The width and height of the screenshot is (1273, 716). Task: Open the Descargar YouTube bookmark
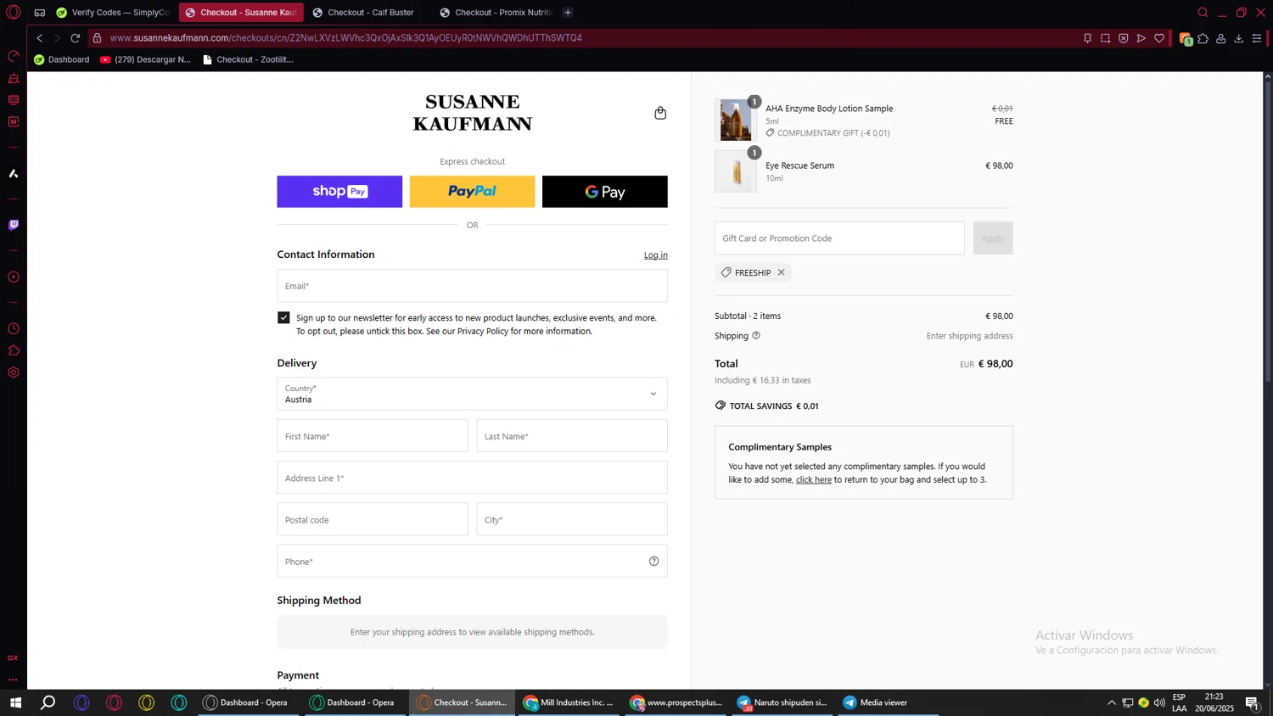pos(145,59)
